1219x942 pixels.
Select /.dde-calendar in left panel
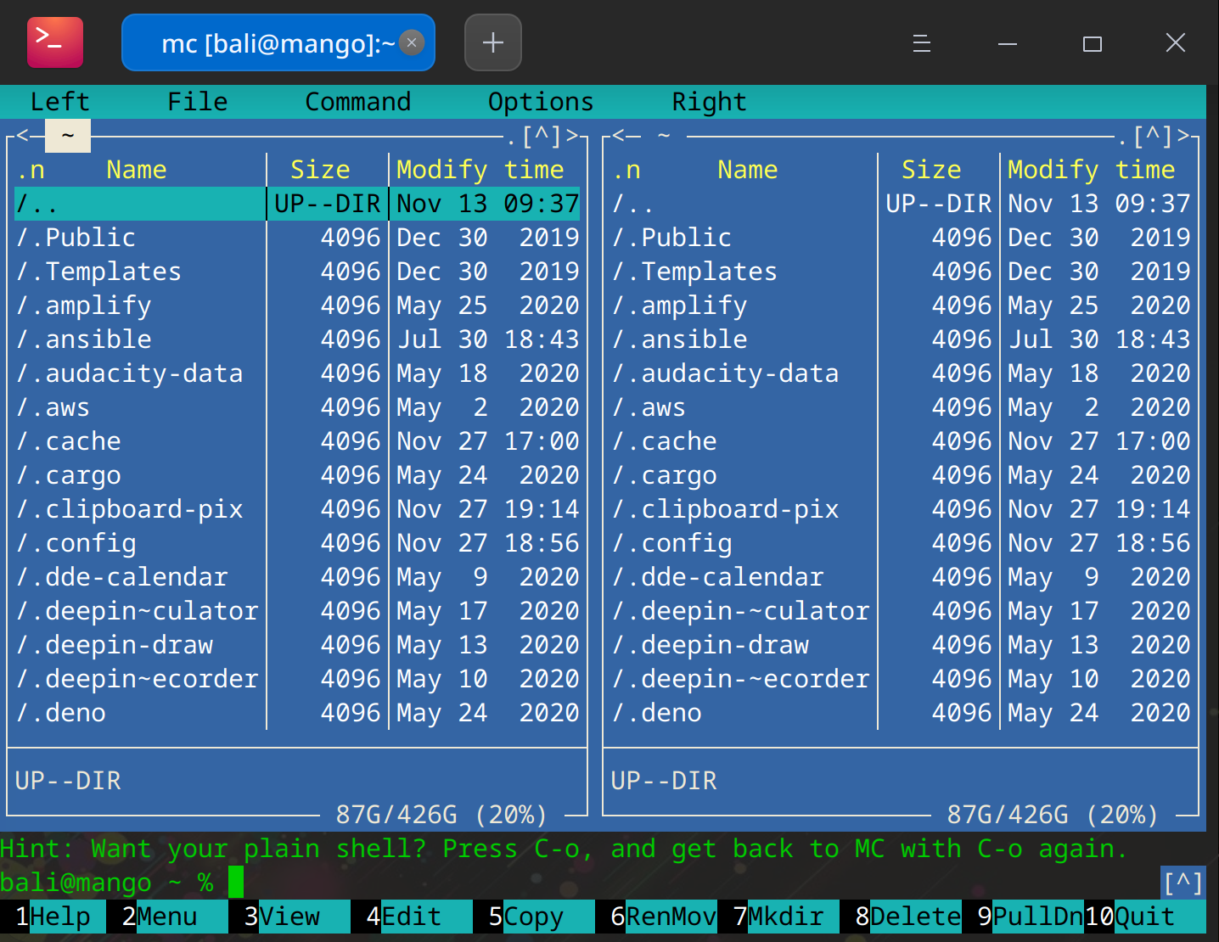(297, 577)
